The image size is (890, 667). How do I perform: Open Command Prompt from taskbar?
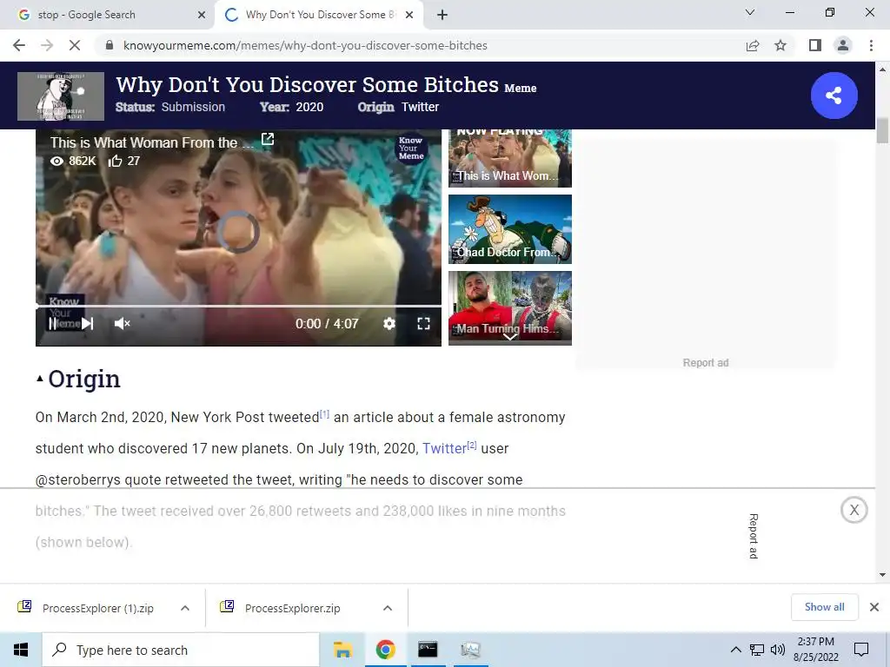(x=428, y=650)
